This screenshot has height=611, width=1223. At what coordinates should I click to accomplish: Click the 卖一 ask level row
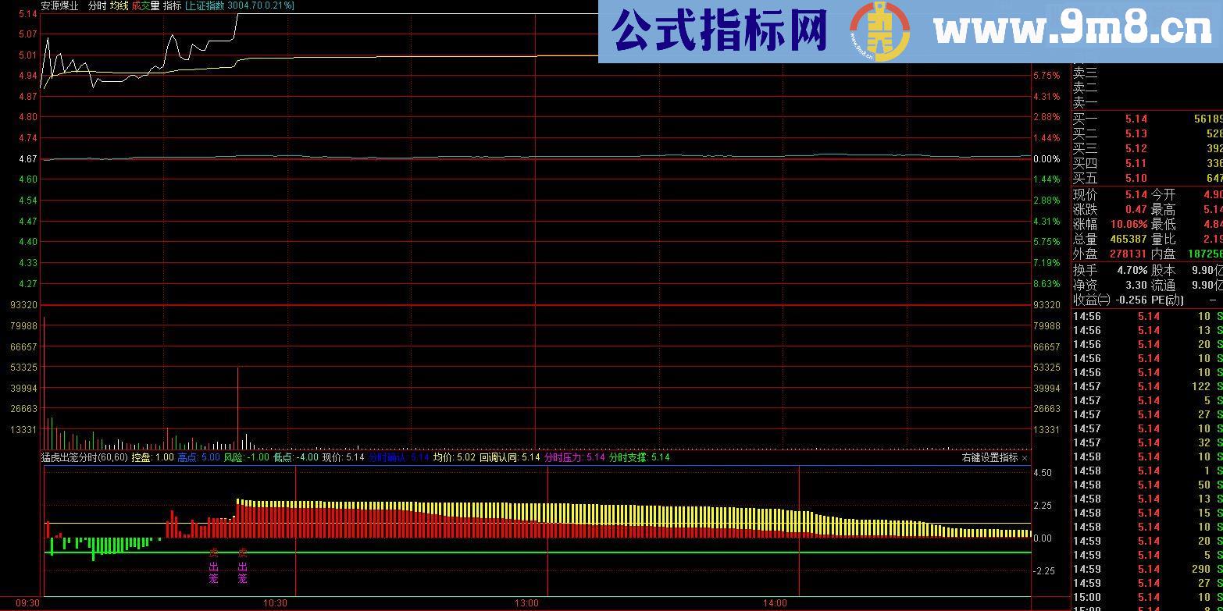tap(1088, 102)
